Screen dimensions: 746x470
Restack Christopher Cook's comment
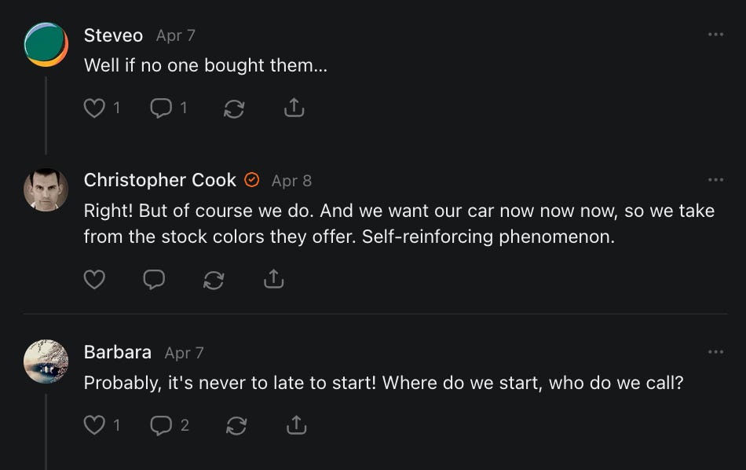point(214,280)
